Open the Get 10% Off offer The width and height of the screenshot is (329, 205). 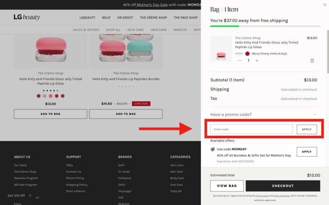[16, 196]
